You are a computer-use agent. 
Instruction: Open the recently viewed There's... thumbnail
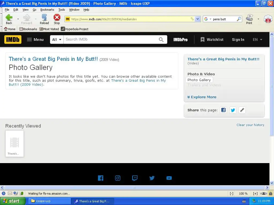(14, 143)
